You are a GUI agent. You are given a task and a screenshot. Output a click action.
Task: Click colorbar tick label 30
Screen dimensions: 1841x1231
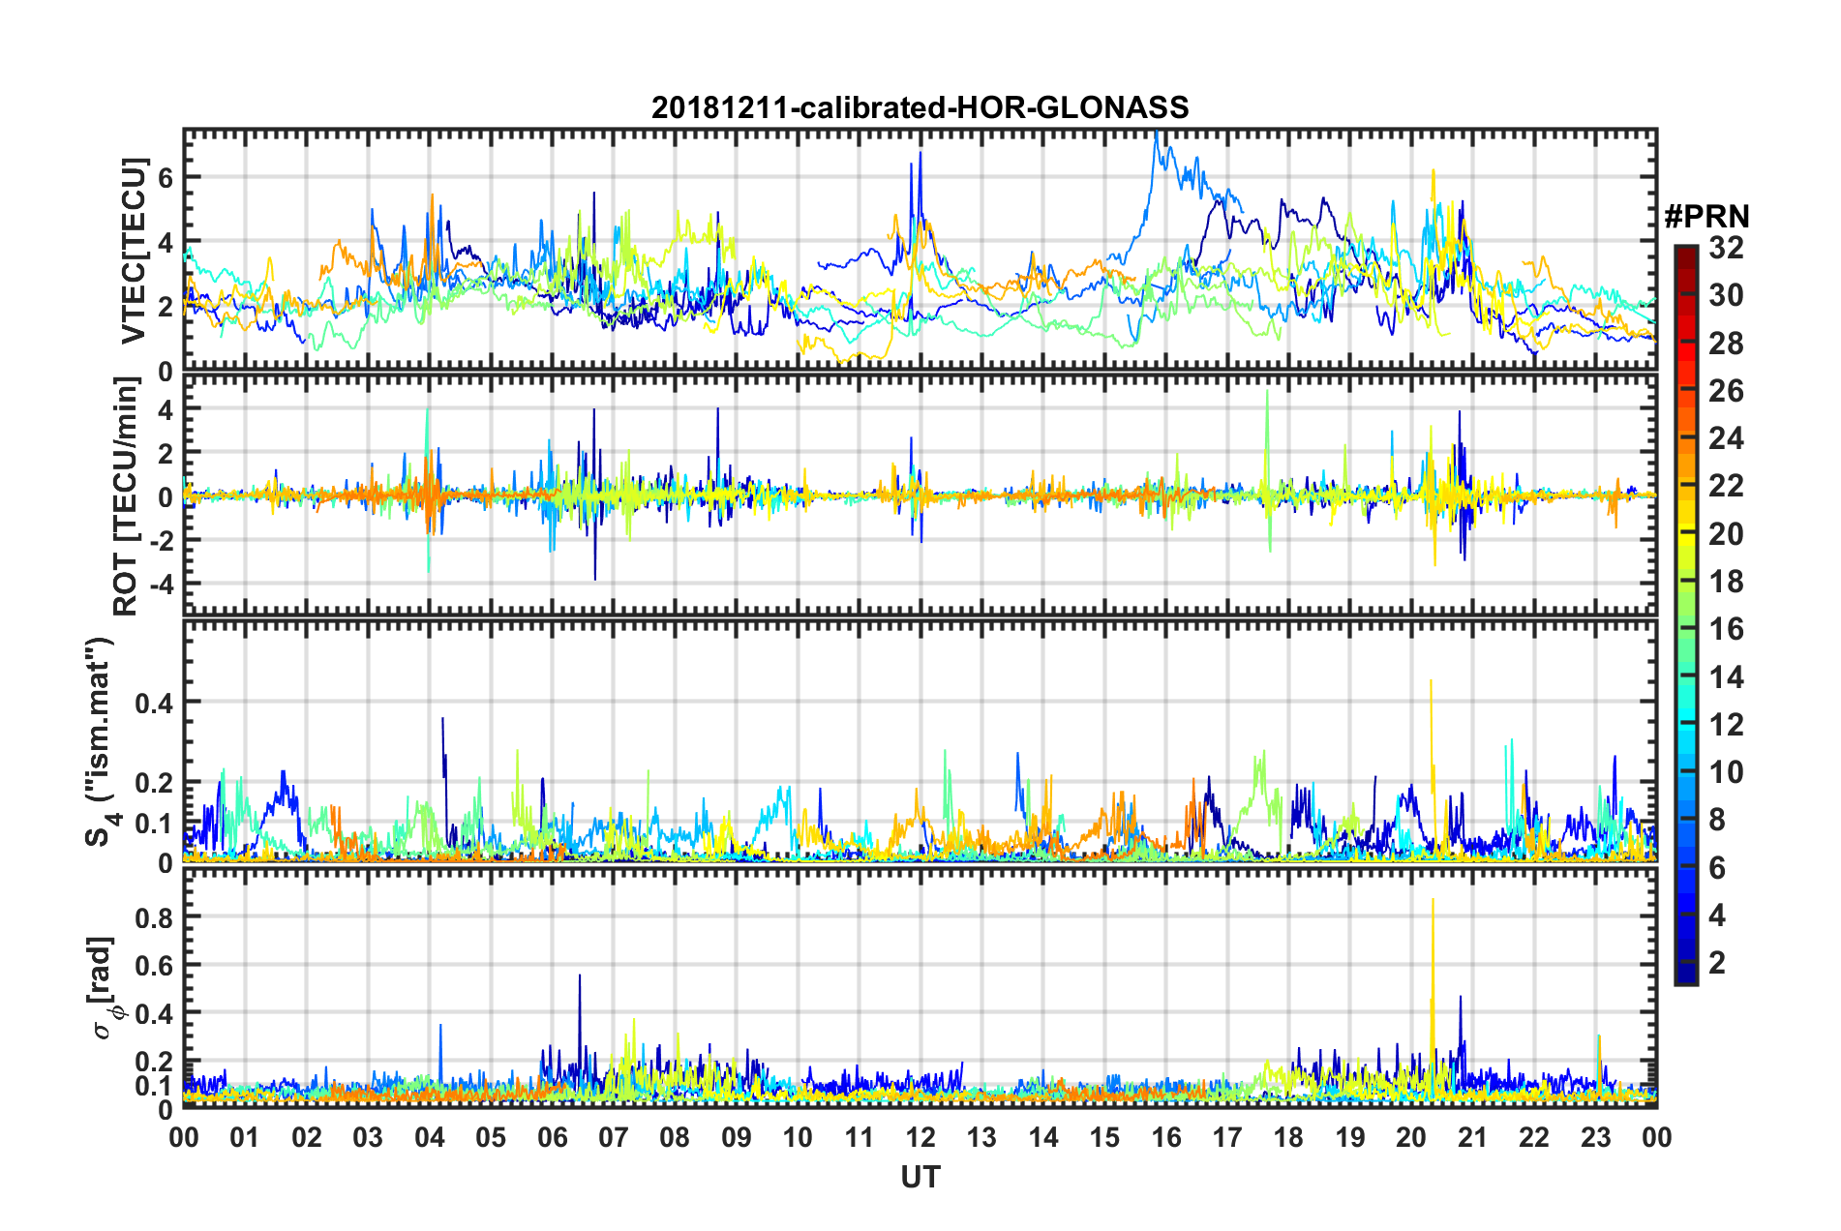tap(1726, 295)
